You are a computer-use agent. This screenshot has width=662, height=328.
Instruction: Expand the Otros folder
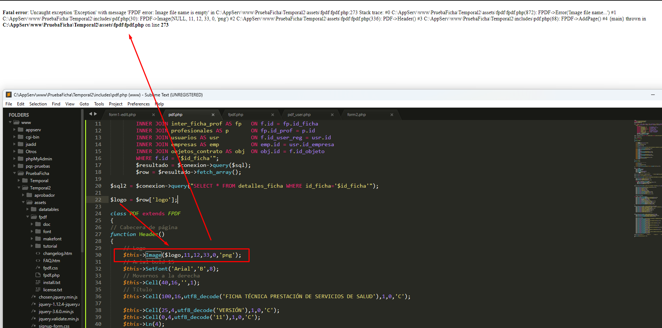[15, 152]
